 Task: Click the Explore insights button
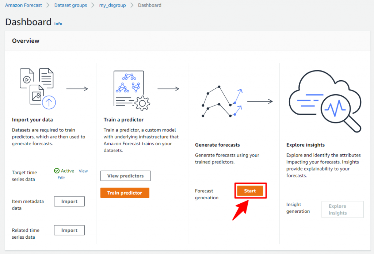[343, 209]
